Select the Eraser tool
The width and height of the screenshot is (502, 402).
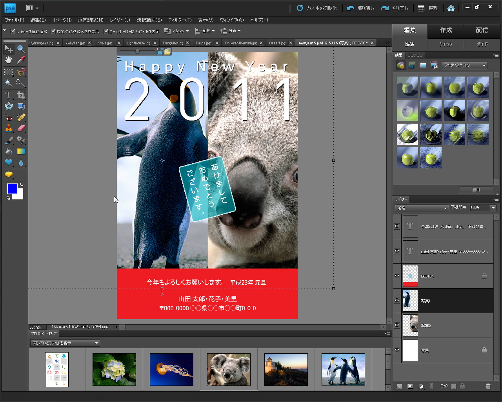pos(21,128)
